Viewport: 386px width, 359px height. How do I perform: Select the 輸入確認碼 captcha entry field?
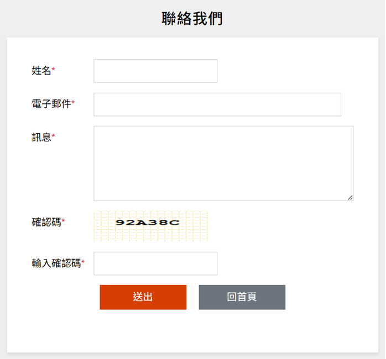tap(155, 263)
